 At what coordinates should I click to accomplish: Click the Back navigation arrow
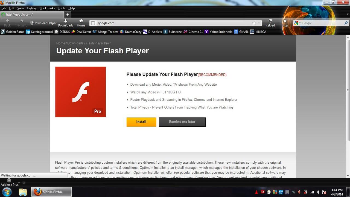click(x=7, y=21)
